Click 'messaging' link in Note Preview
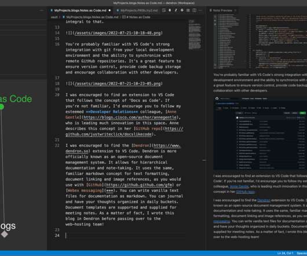307x256 pixels. [221, 221]
